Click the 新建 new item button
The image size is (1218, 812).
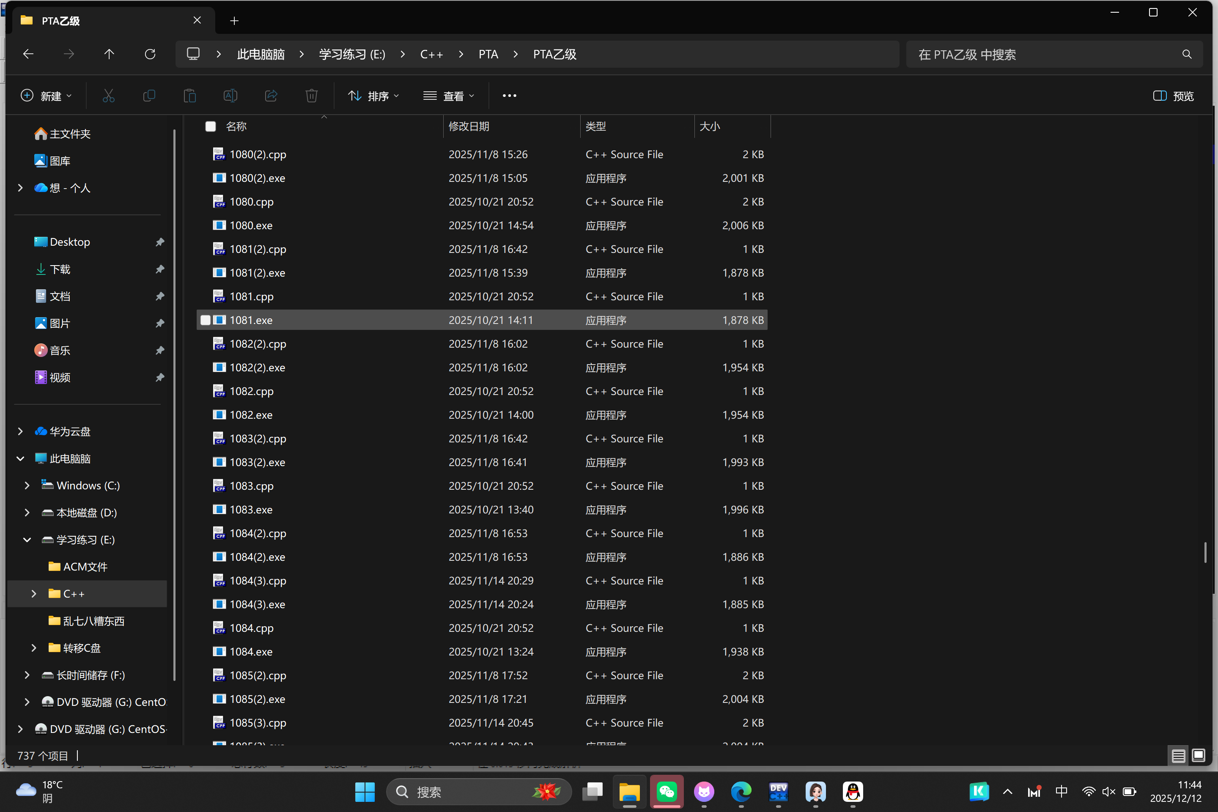[46, 96]
